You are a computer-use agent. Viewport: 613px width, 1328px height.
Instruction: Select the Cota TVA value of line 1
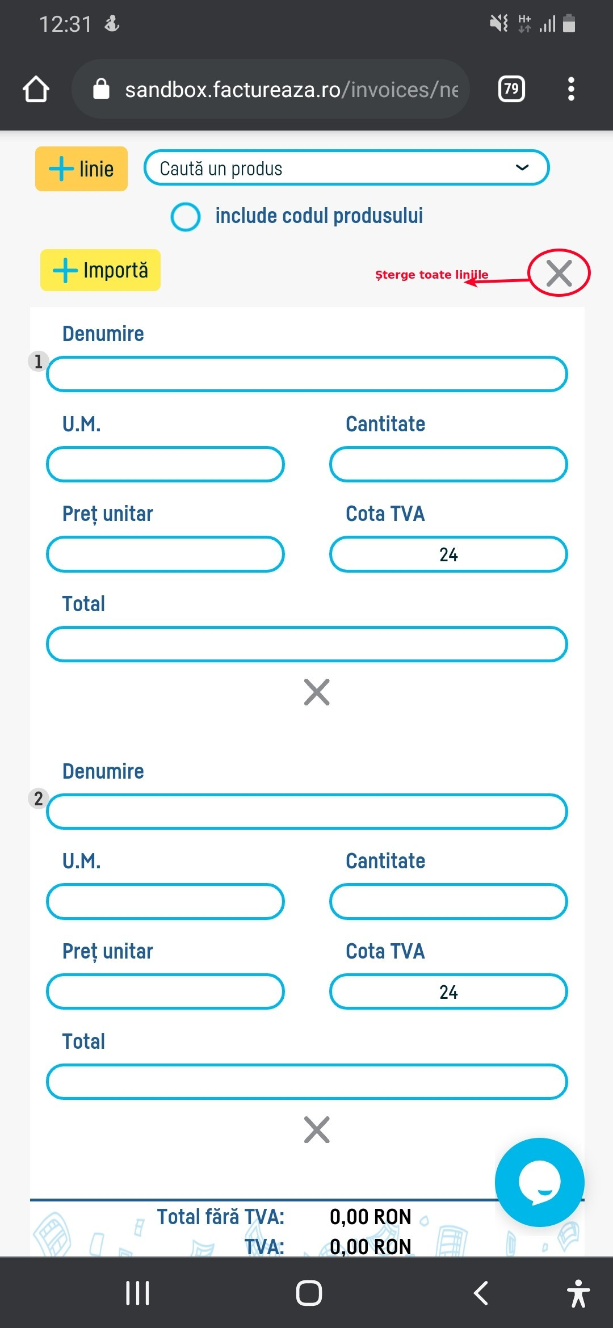click(x=449, y=554)
